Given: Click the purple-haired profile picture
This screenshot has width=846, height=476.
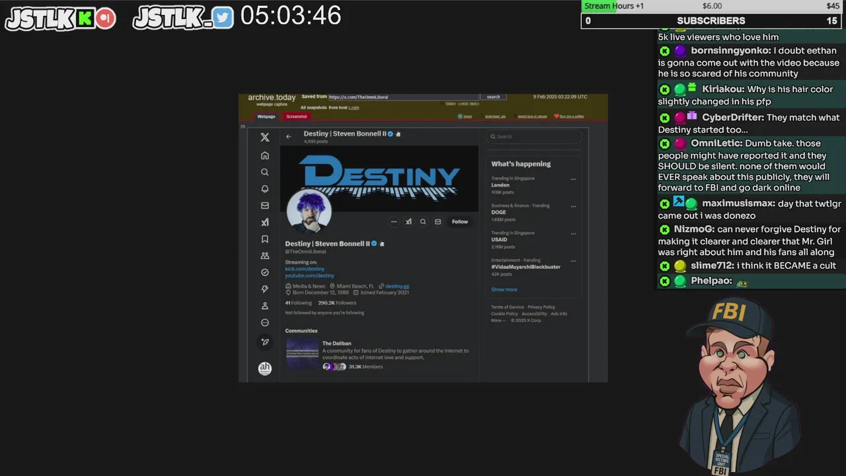Looking at the screenshot, I should pyautogui.click(x=309, y=211).
